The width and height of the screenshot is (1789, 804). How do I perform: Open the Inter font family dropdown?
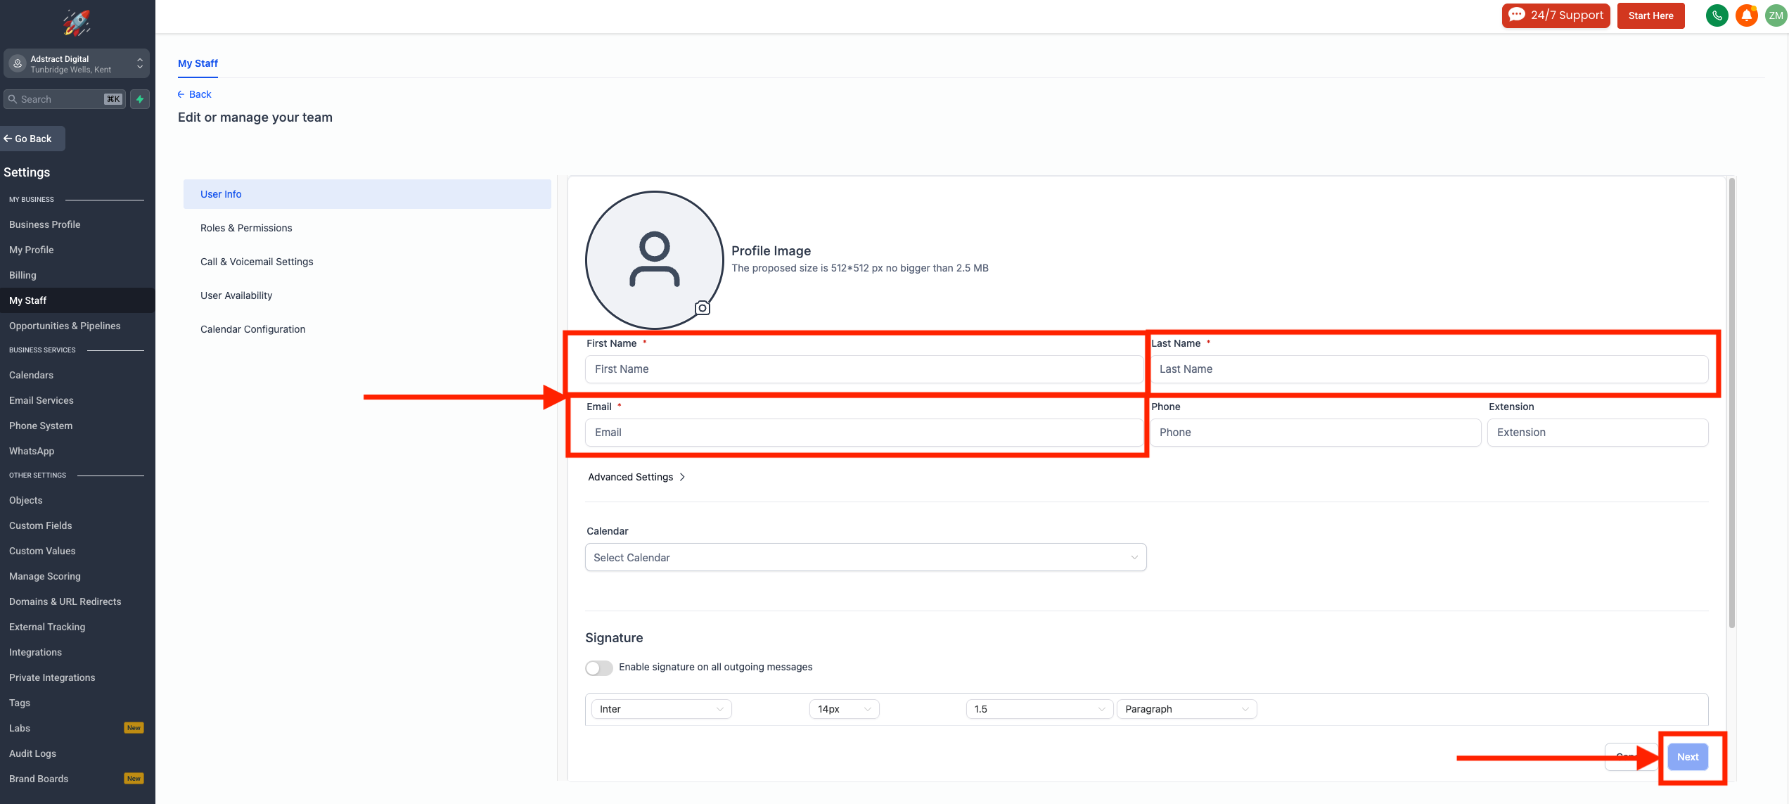[661, 709]
